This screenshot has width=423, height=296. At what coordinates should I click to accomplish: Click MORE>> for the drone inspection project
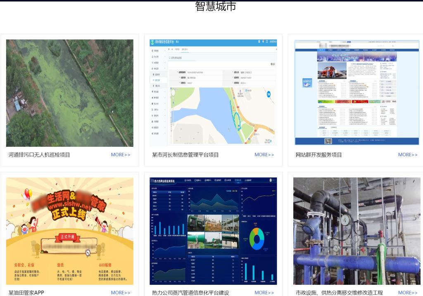click(x=121, y=155)
